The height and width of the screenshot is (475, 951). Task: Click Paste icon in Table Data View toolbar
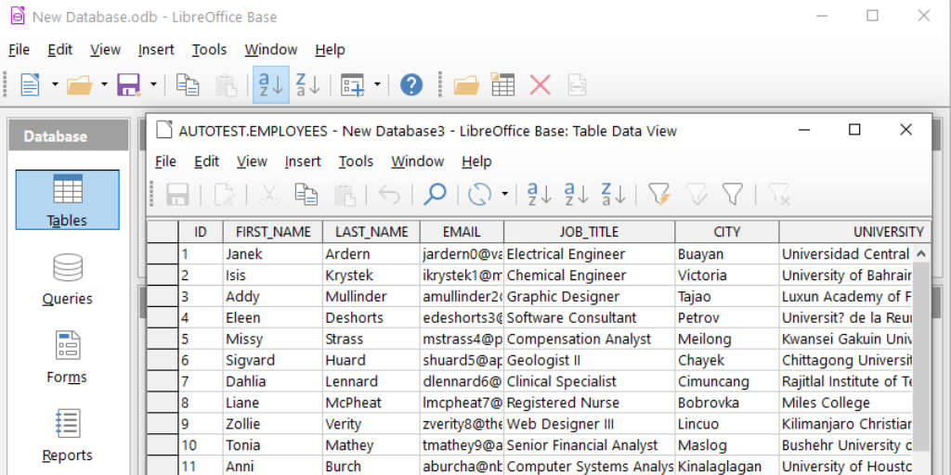click(x=344, y=195)
